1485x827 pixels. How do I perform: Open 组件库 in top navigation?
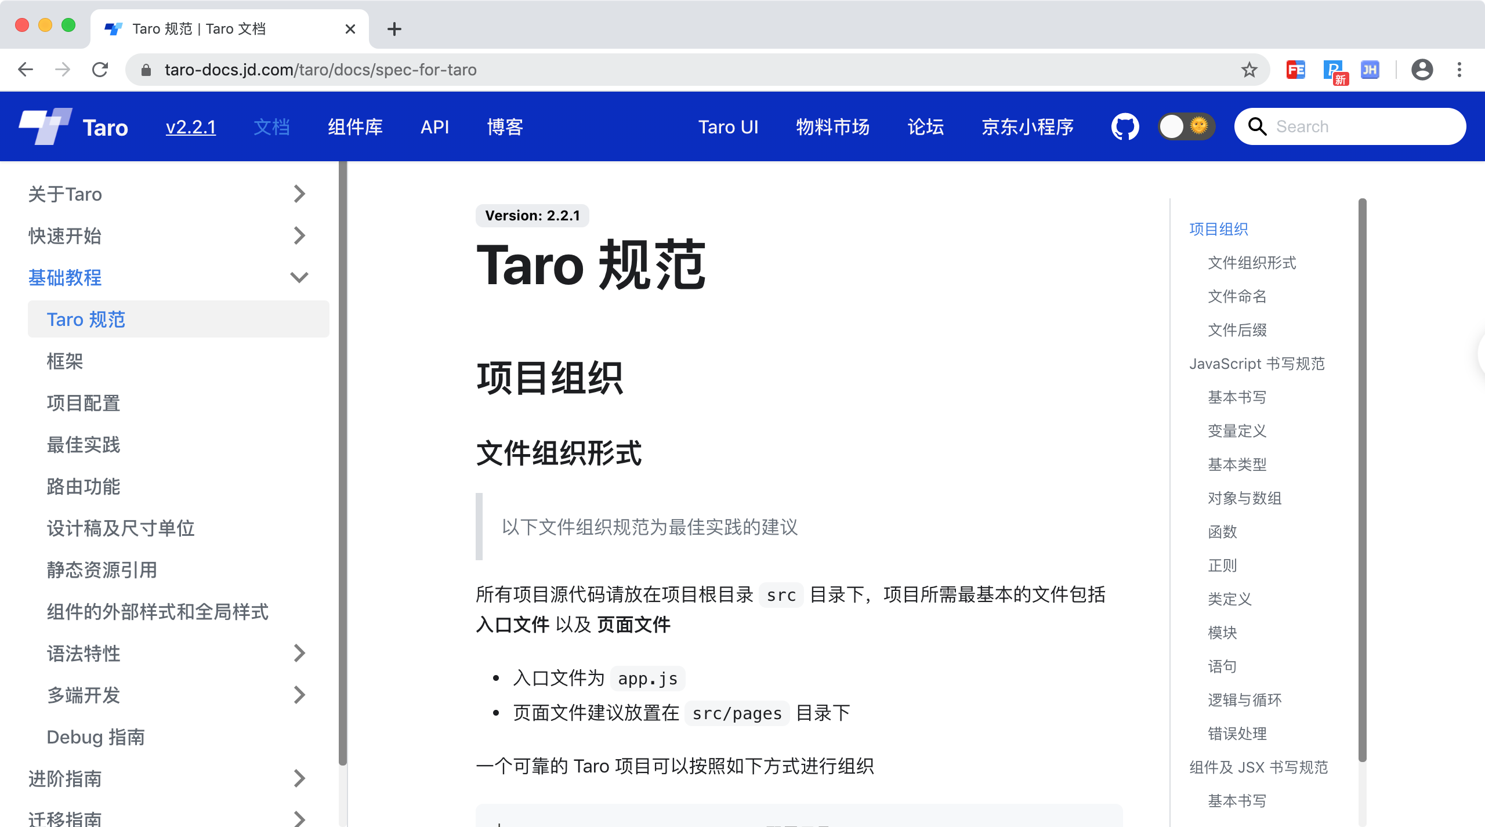tap(355, 126)
